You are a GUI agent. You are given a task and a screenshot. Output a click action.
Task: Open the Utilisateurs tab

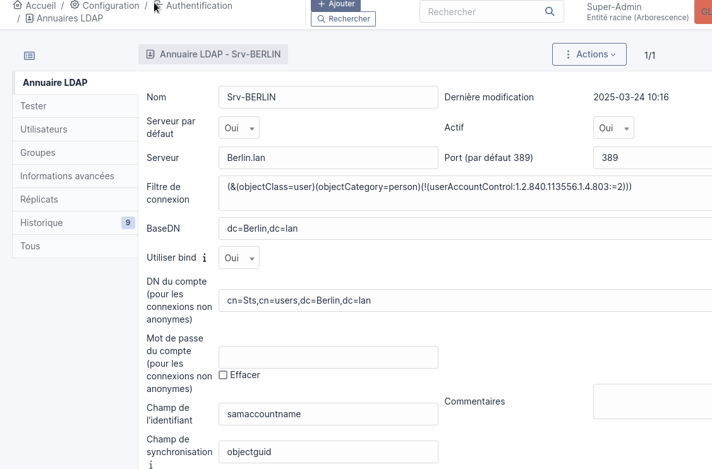pyautogui.click(x=44, y=129)
